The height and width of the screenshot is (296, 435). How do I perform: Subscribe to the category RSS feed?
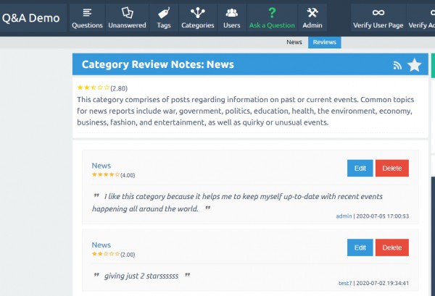[x=397, y=65]
